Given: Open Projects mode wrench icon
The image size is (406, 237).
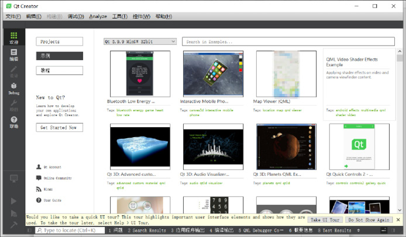Looking at the screenshot, I should 14,106.
